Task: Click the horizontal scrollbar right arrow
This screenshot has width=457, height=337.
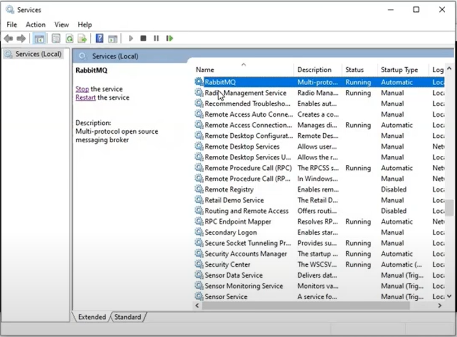Action: [x=439, y=305]
